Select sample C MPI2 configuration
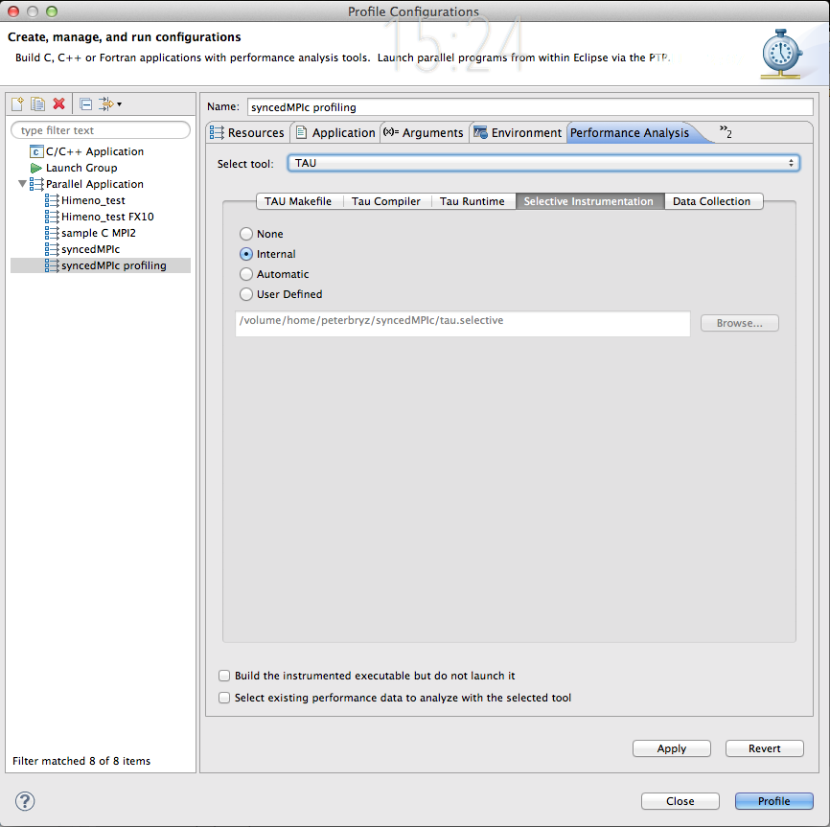 point(99,233)
